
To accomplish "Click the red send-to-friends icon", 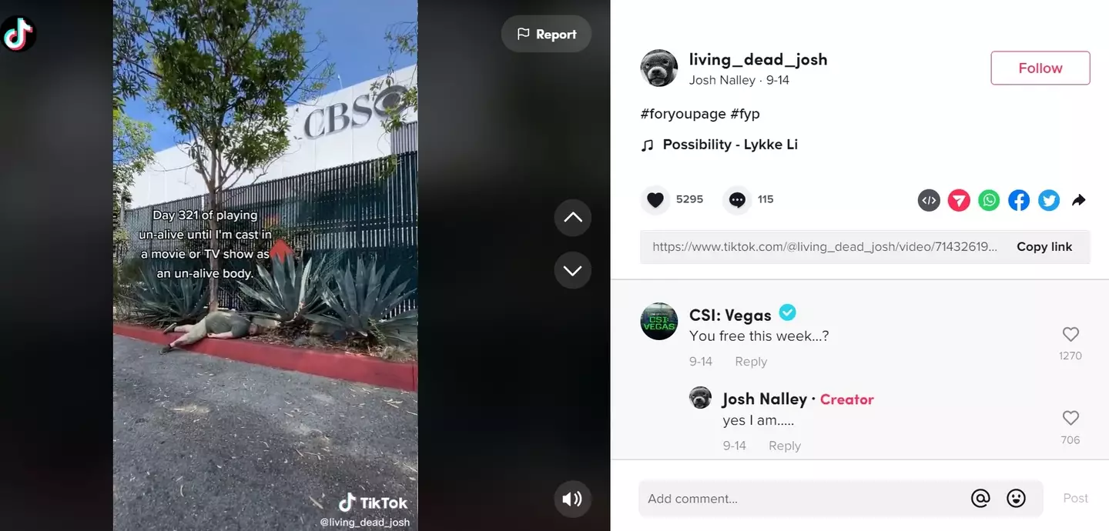I will (959, 200).
